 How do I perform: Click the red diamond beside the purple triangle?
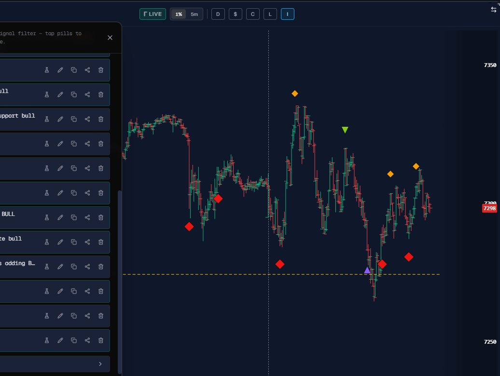pyautogui.click(x=382, y=264)
